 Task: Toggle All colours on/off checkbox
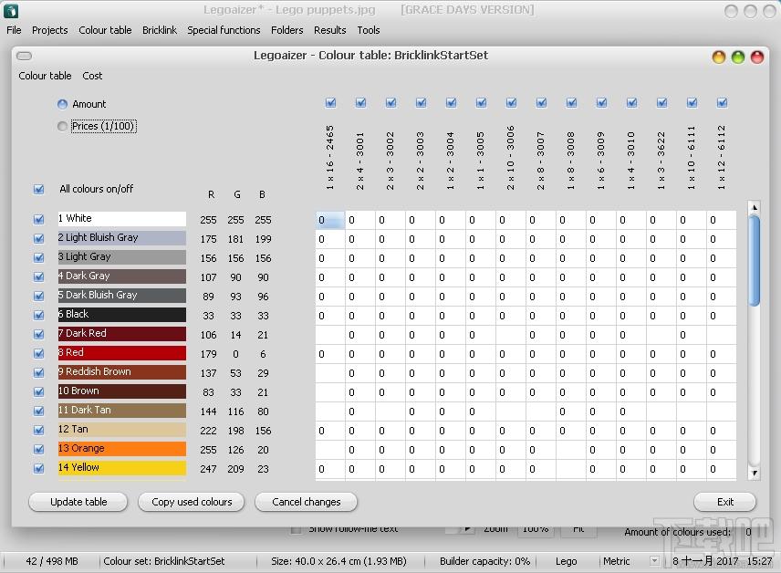tap(39, 189)
